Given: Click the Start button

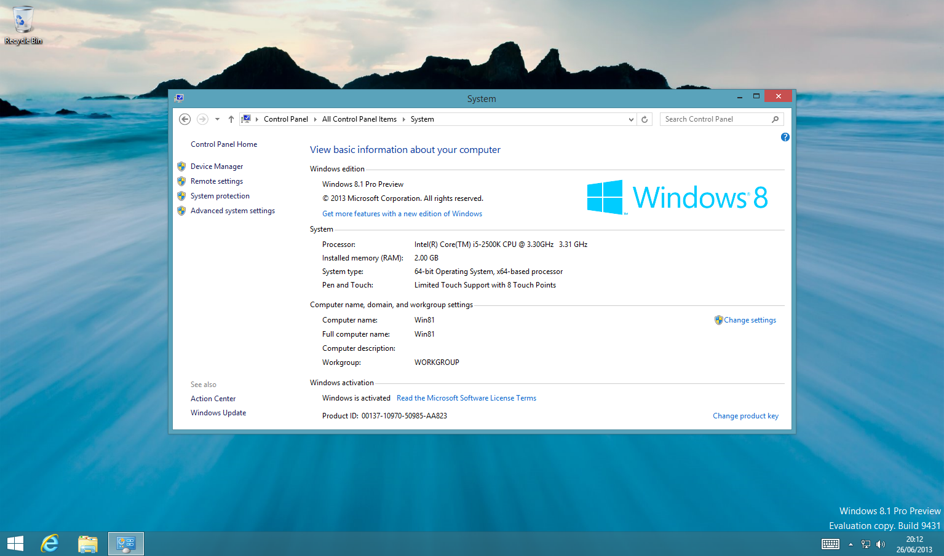Looking at the screenshot, I should pyautogui.click(x=15, y=543).
